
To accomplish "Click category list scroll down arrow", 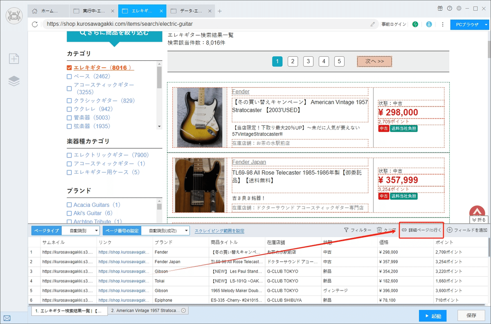I will (160, 126).
